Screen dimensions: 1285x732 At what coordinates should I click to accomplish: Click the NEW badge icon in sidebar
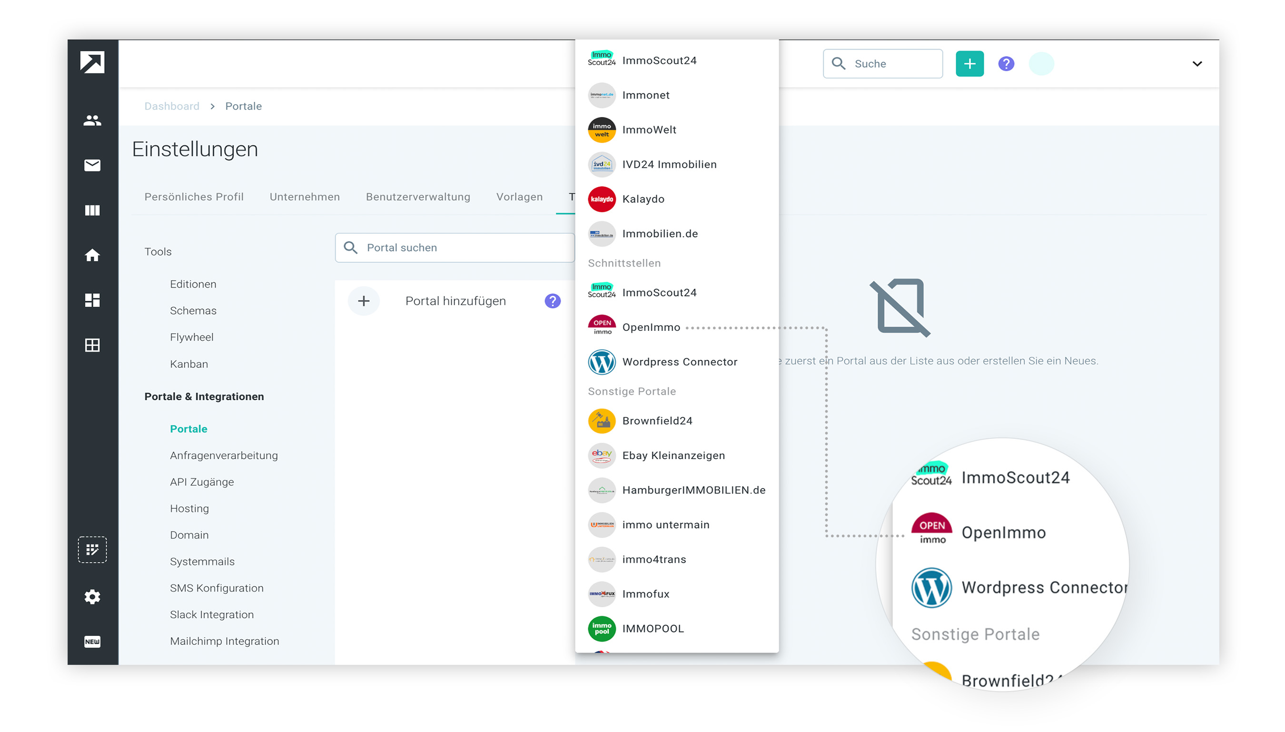[x=92, y=642]
